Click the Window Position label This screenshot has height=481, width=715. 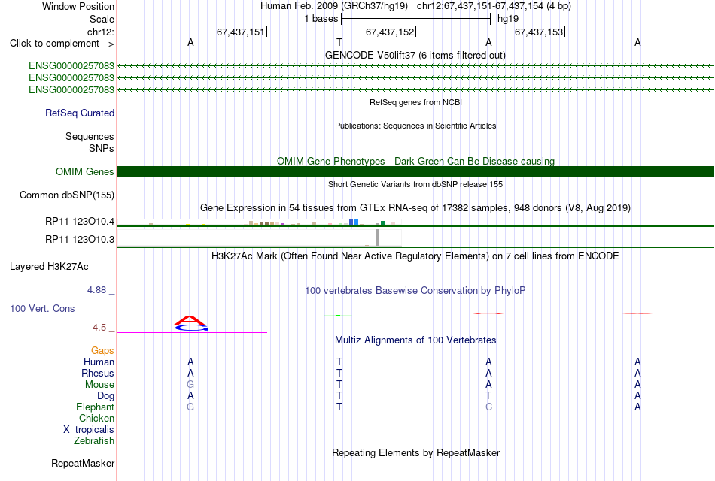(x=78, y=6)
